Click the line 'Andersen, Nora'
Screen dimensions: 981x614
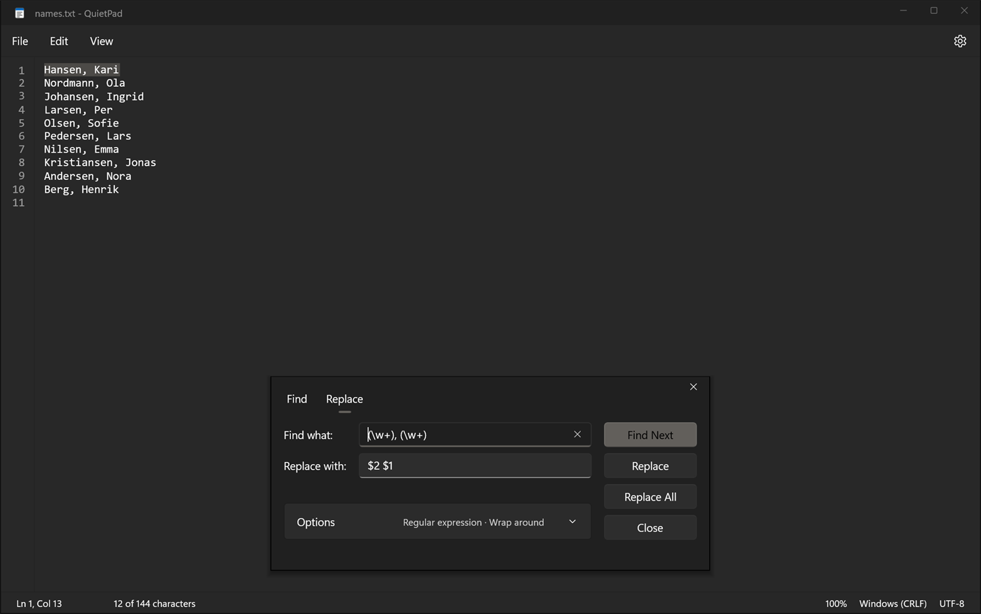coord(88,176)
